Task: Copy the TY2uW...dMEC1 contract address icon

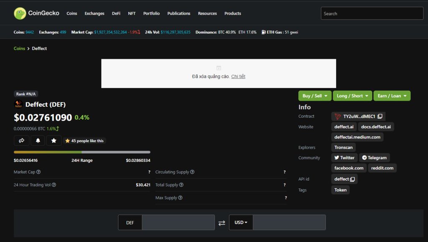Action: pos(380,116)
